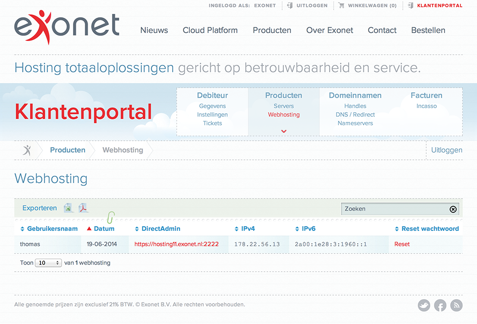
Task: Click the door icon beside Uitloggen
Action: coord(290,5)
